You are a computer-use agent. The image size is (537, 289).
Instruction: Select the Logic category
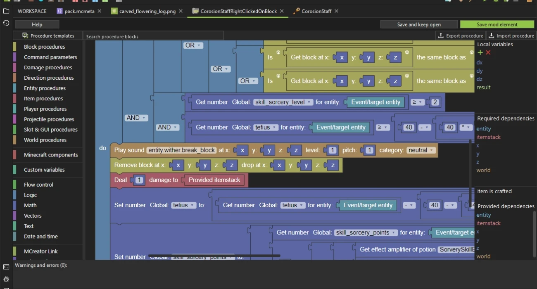(30, 195)
